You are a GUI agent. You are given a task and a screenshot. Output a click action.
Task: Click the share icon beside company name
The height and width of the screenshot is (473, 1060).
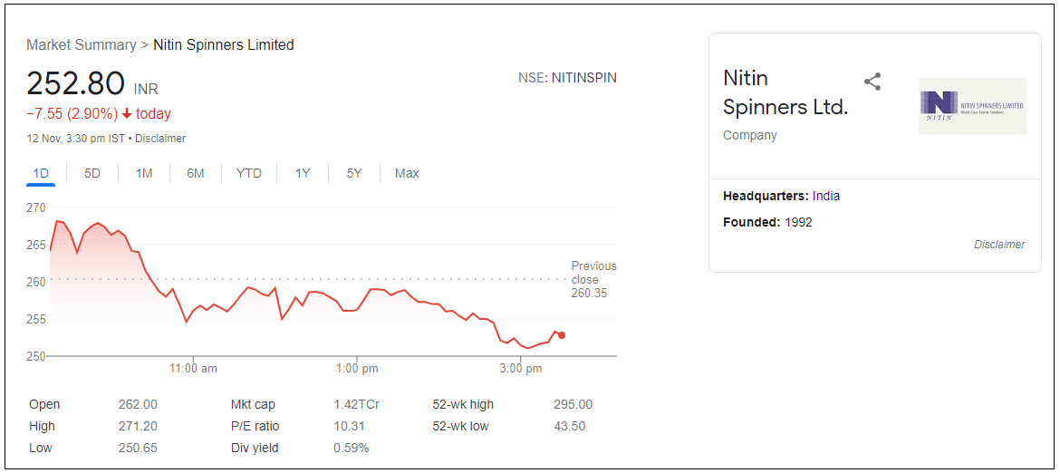872,82
